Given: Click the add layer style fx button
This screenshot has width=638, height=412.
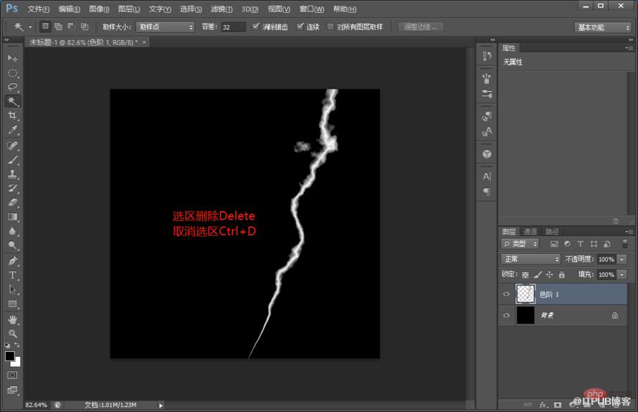Looking at the screenshot, I should (543, 405).
